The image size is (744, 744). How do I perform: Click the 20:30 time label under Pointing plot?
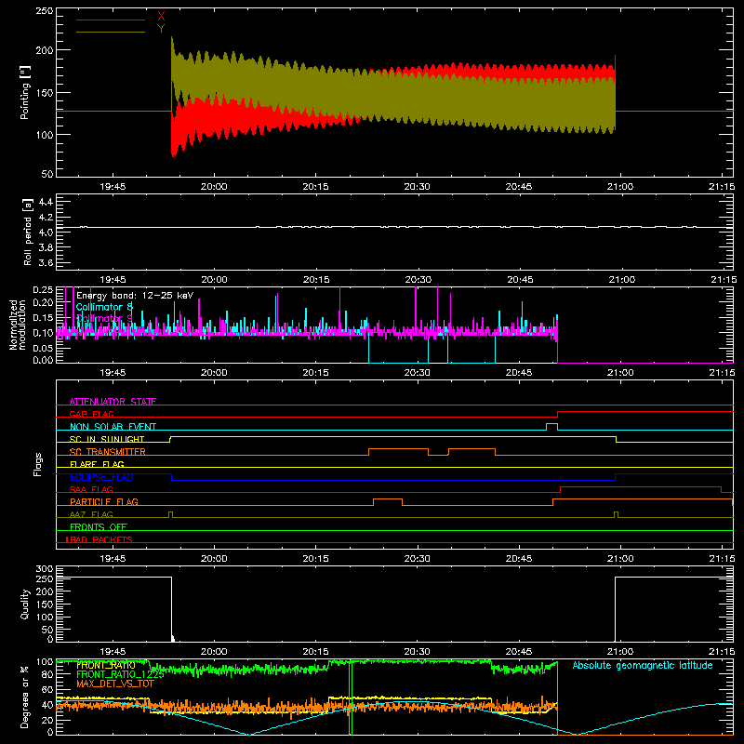417,187
